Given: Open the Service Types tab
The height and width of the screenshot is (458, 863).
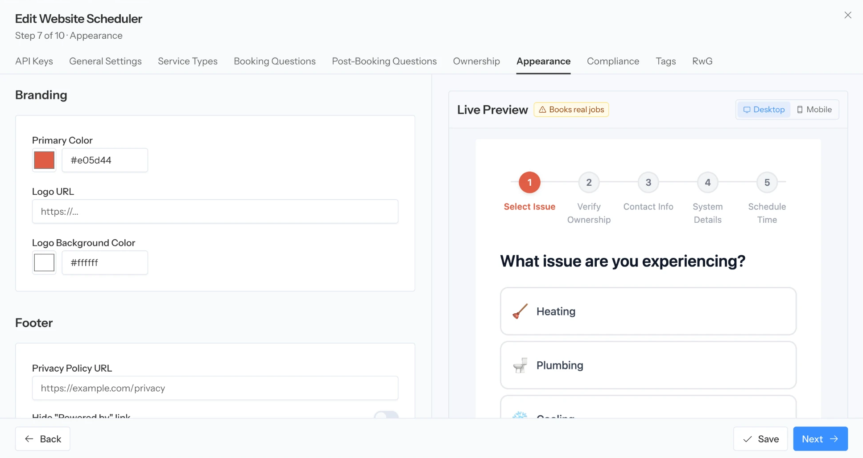Looking at the screenshot, I should tap(188, 61).
